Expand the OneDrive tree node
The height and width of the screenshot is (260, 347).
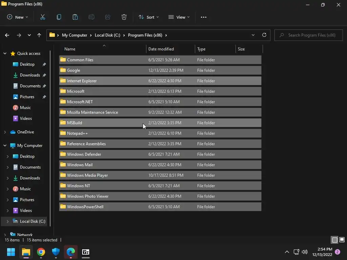point(5,132)
